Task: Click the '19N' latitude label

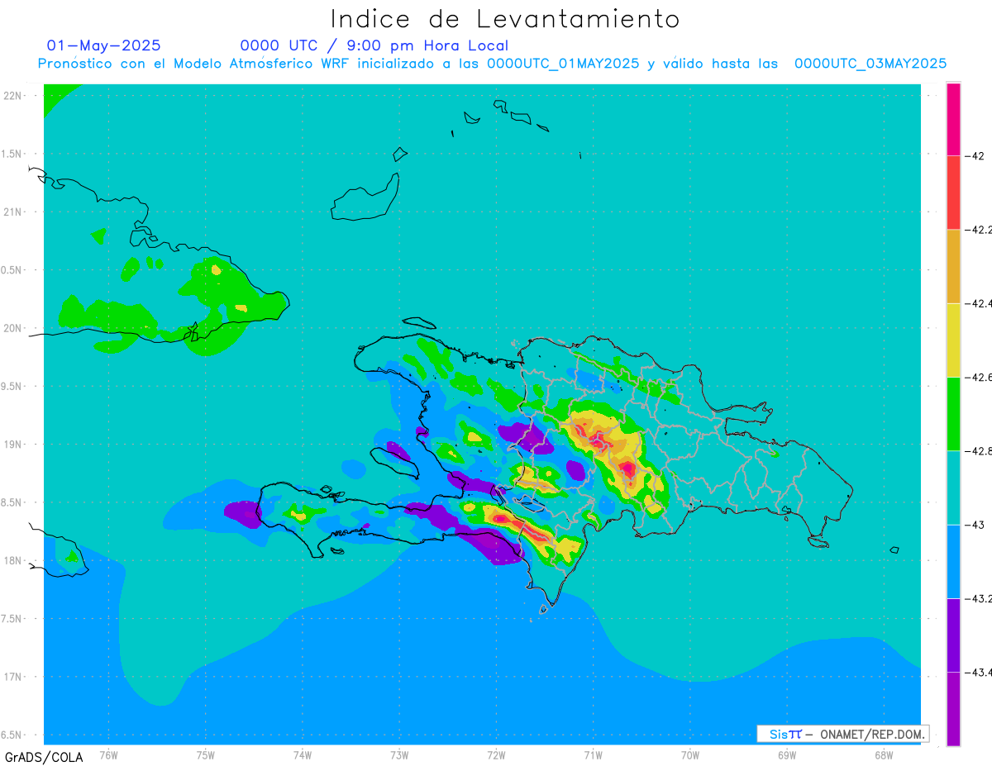Action: coord(13,444)
